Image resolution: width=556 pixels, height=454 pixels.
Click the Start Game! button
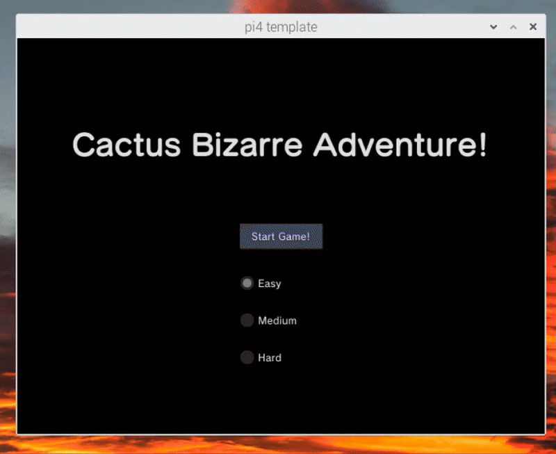coord(281,236)
